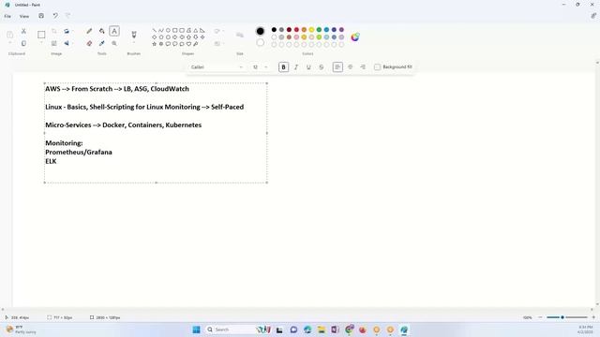Choose the five-point star shape
600x337 pixels.
[x=154, y=44]
